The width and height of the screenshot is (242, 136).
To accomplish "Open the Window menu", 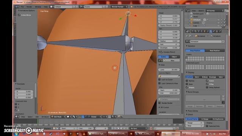I will pos(38,7).
